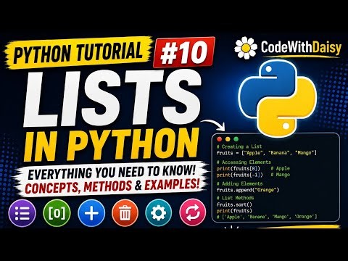Click the yellow PYTHON TUTORIAL banner
The width and height of the screenshot is (348, 261).
[78, 52]
